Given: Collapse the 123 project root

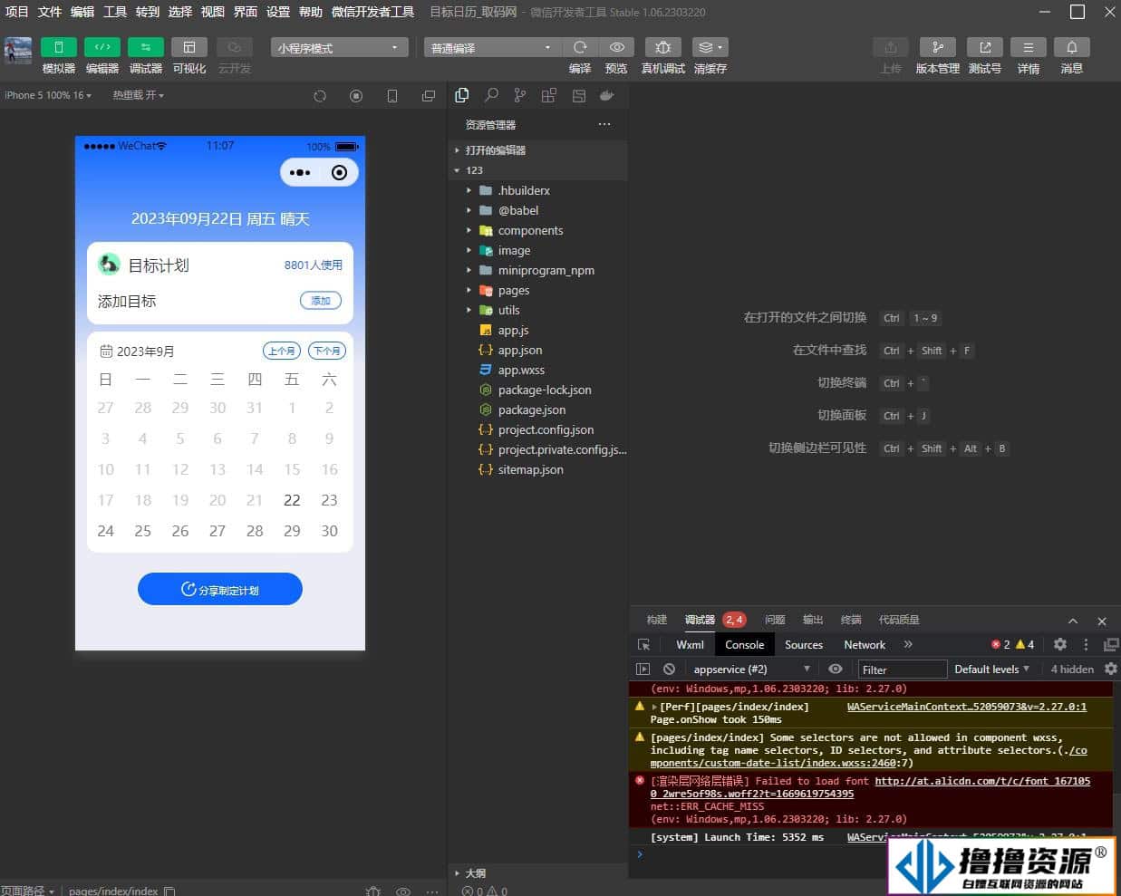Looking at the screenshot, I should click(x=538, y=170).
